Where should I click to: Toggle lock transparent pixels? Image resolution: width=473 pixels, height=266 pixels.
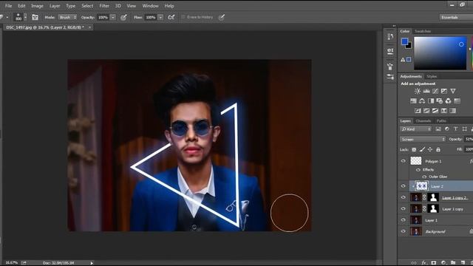click(x=414, y=149)
